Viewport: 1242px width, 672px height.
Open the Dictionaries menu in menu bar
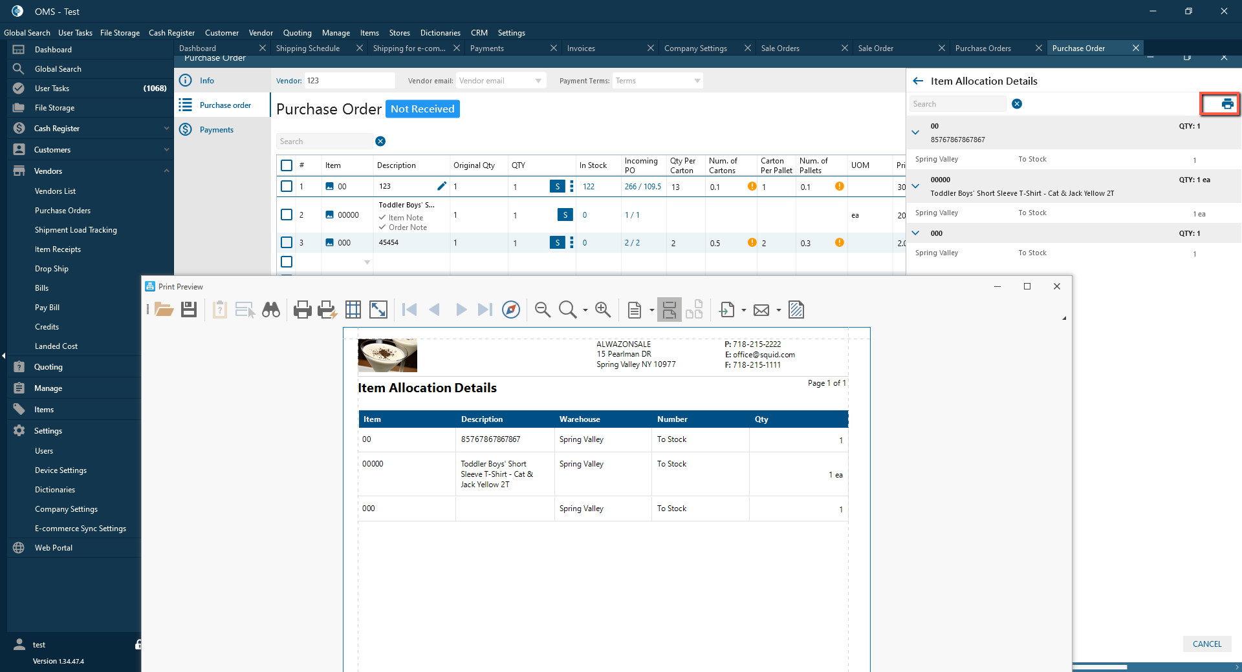point(440,33)
